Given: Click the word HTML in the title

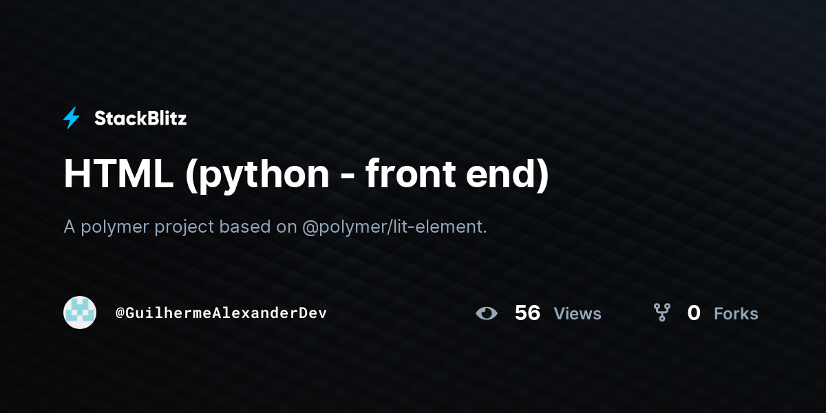Looking at the screenshot, I should pyautogui.click(x=118, y=174).
